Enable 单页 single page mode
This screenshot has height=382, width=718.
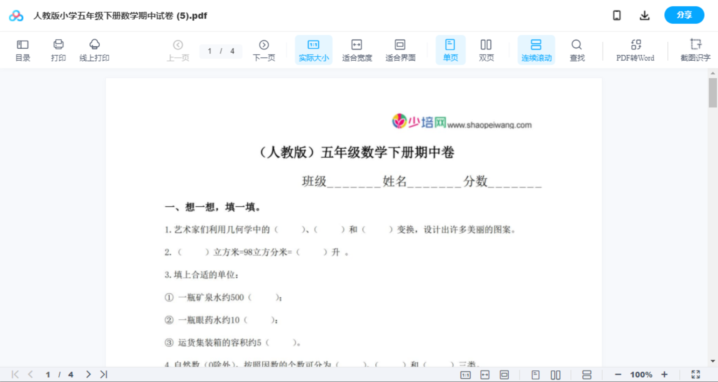[450, 50]
